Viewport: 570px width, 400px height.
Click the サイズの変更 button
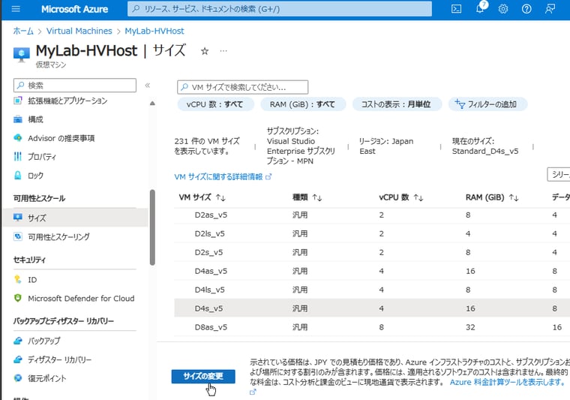pyautogui.click(x=203, y=377)
